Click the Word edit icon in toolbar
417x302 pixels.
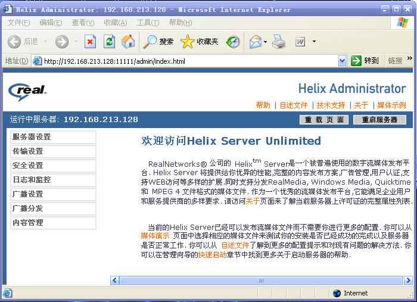point(300,42)
